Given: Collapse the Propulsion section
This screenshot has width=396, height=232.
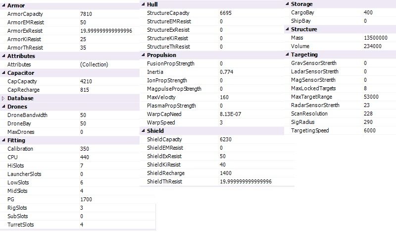Looking at the screenshot, I should pyautogui.click(x=143, y=55).
